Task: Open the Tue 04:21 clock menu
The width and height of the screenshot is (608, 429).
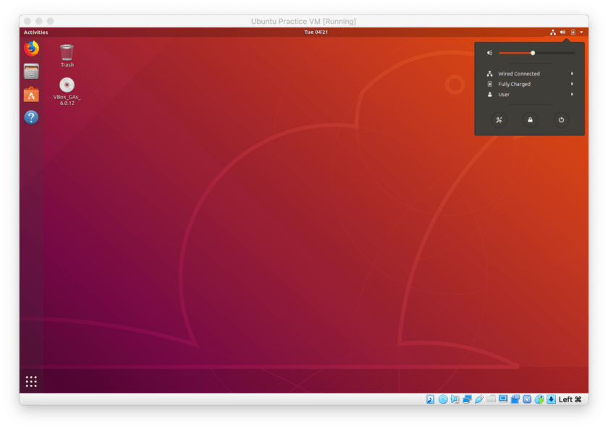Action: click(316, 32)
